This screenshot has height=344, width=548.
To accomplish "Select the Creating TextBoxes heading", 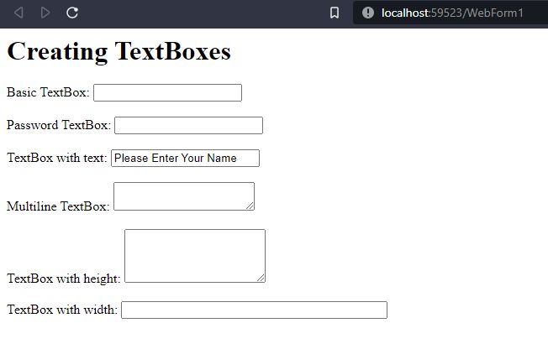I will (x=119, y=52).
